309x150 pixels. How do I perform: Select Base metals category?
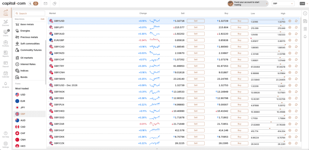27,24
